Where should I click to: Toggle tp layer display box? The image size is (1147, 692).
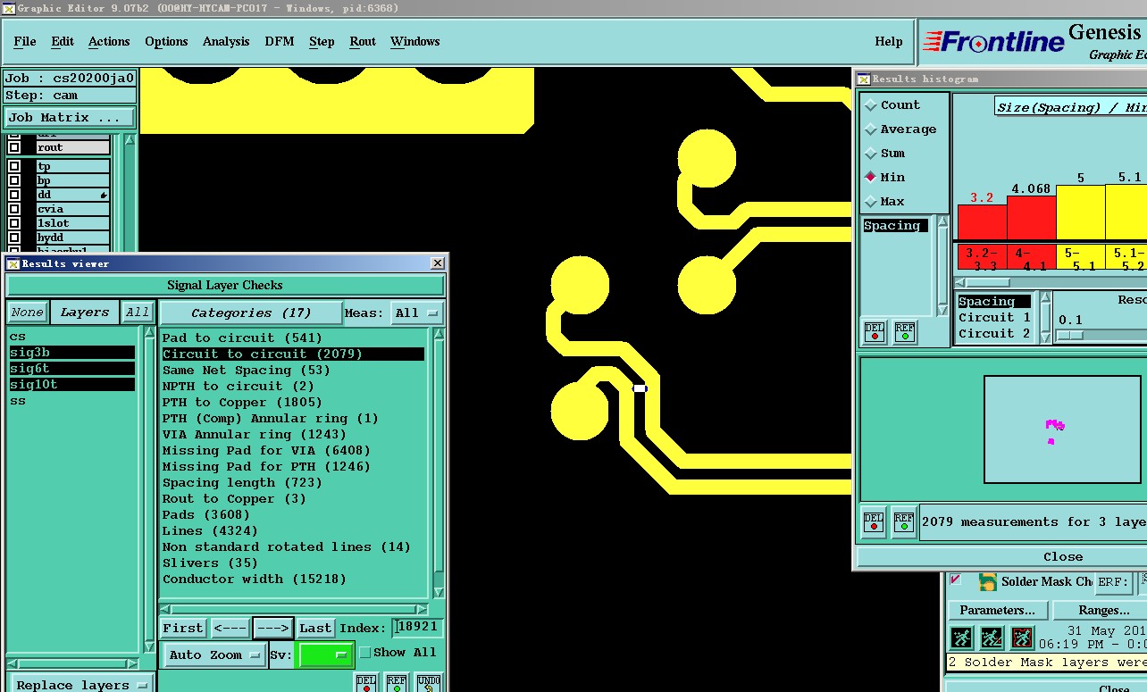tap(14, 166)
